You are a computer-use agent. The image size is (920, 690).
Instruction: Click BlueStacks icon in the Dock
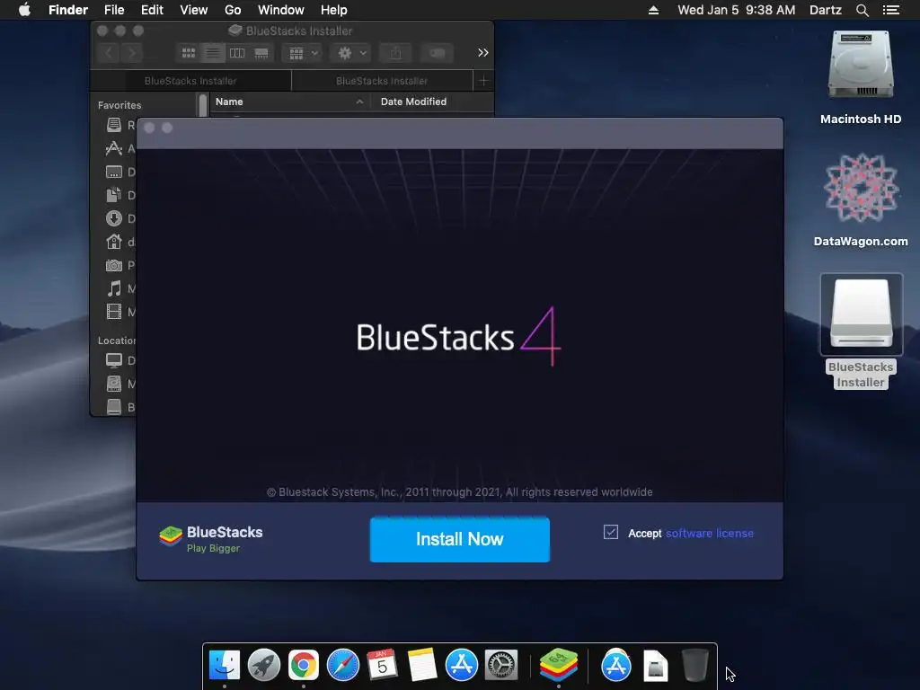[x=559, y=666]
